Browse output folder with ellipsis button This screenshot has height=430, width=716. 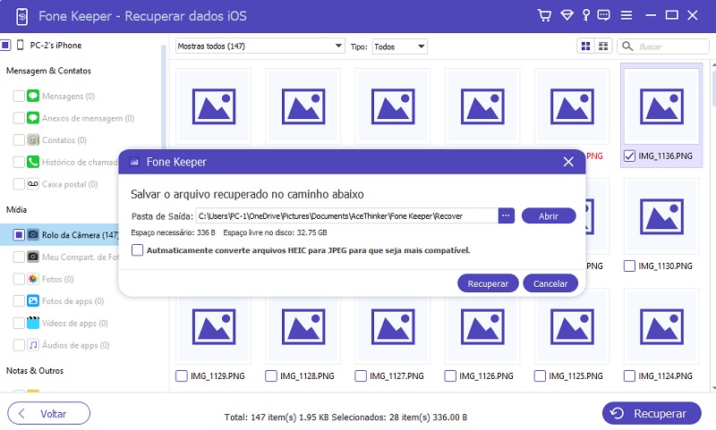click(506, 215)
